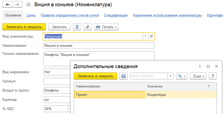
Task: Click the floppy disk save icon
Action: pyautogui.click(x=123, y=76)
